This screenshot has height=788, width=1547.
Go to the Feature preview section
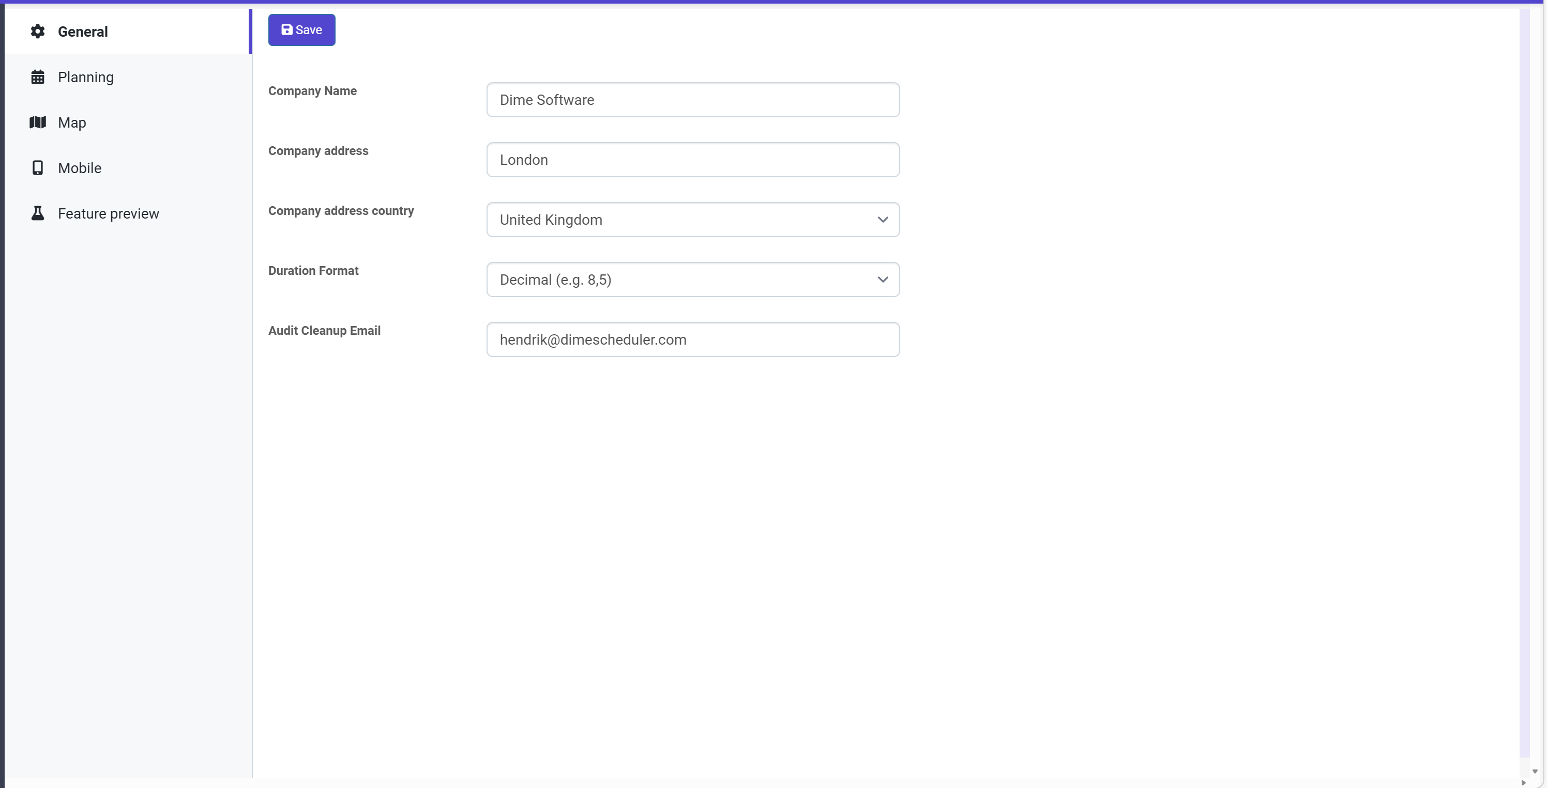[x=108, y=213]
